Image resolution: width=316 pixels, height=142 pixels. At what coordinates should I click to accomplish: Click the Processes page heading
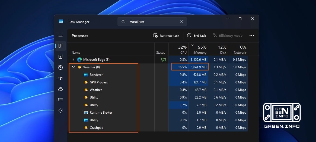(80, 36)
